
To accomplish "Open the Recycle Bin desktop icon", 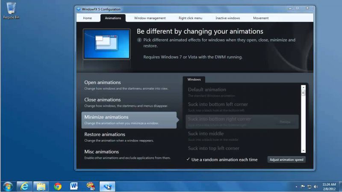I will click(11, 10).
